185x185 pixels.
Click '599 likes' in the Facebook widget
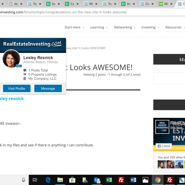tap(176, 128)
